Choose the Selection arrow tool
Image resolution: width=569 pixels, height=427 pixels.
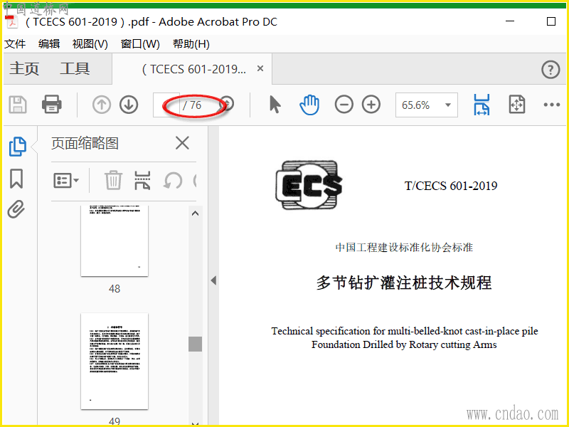click(x=275, y=105)
